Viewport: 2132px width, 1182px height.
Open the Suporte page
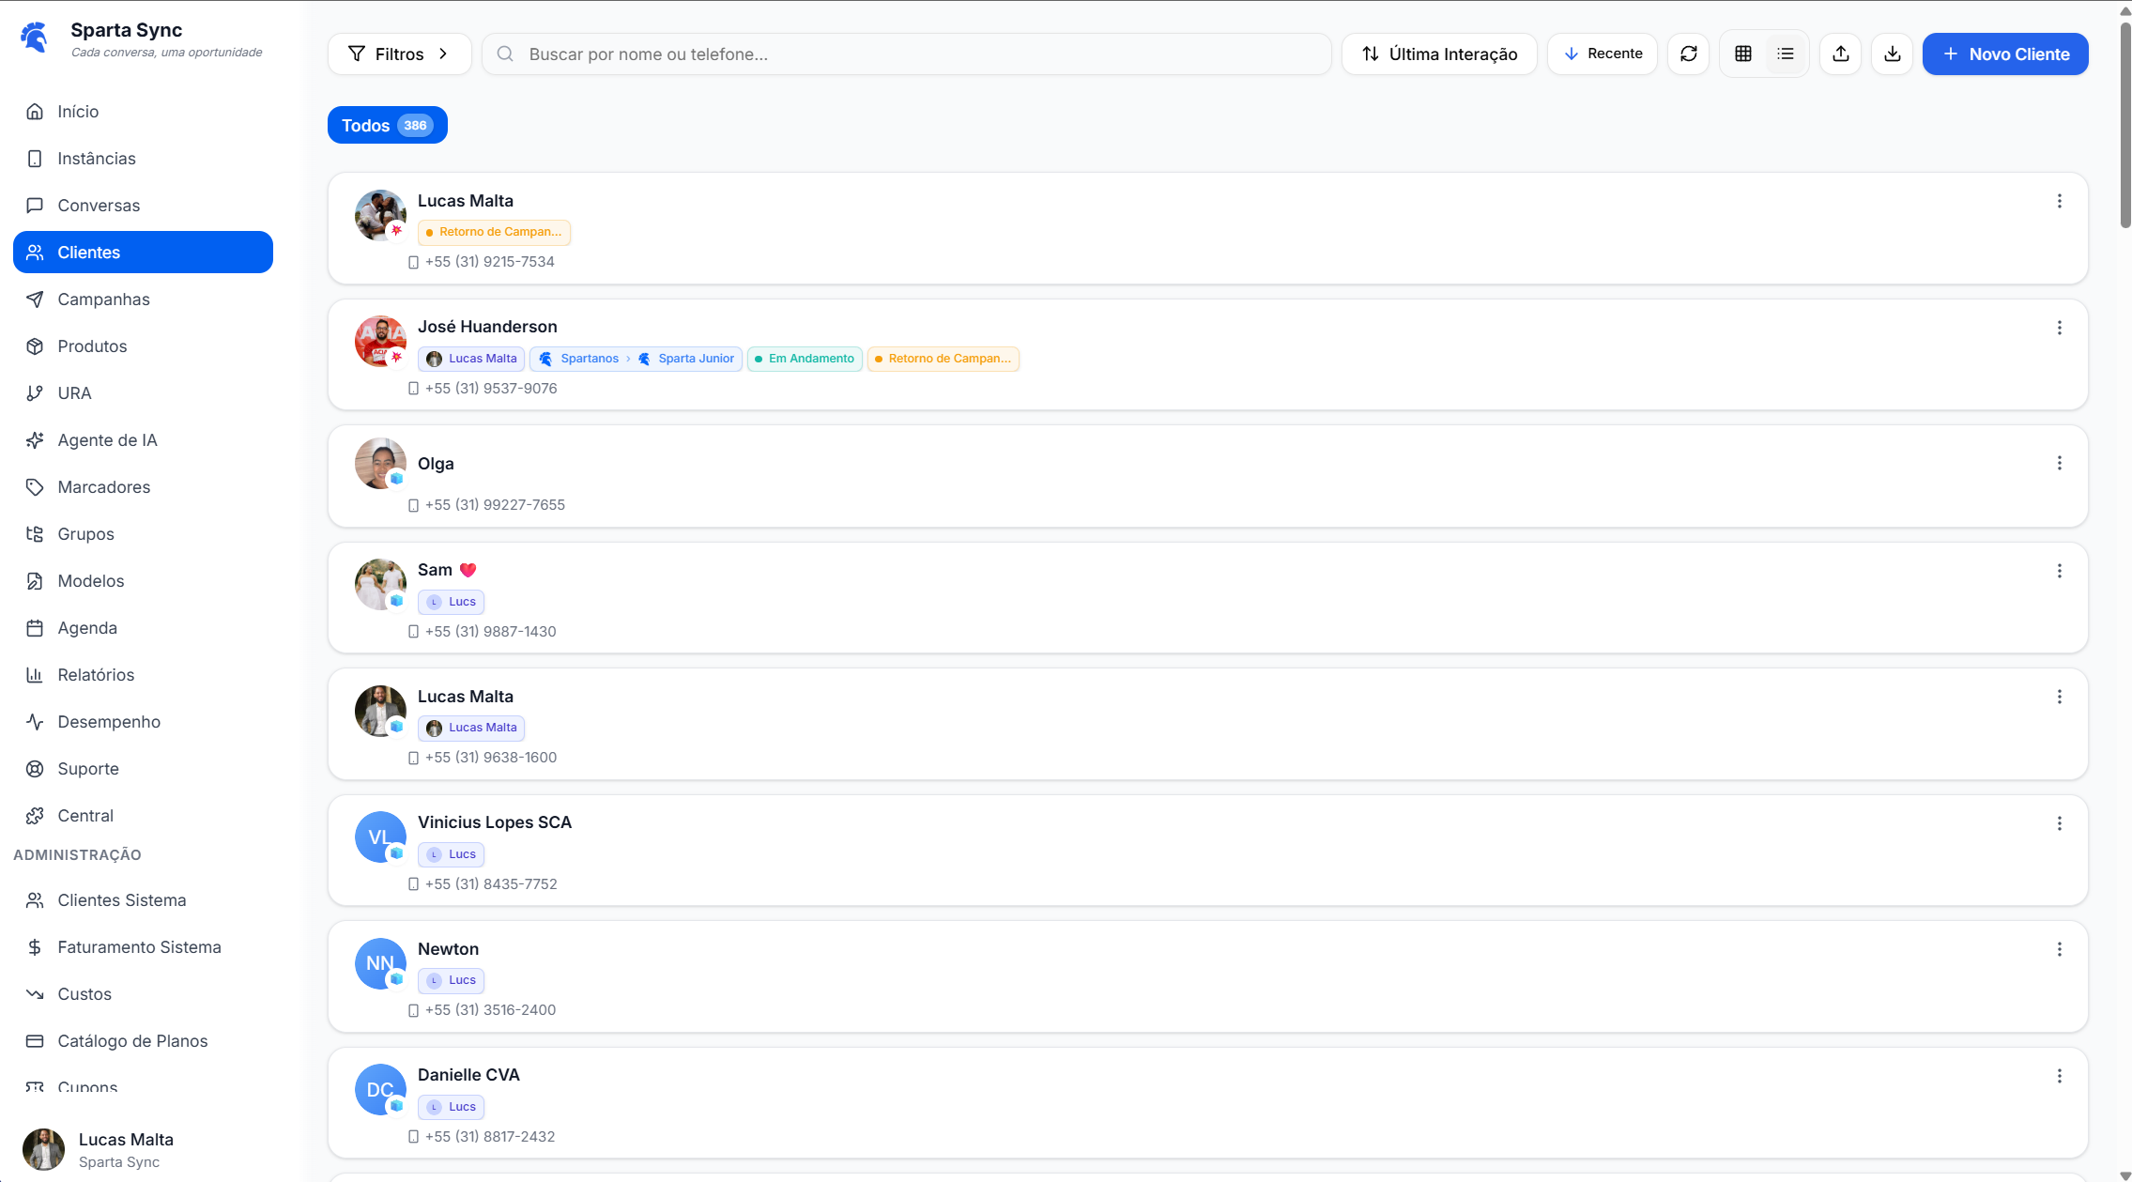tap(87, 768)
